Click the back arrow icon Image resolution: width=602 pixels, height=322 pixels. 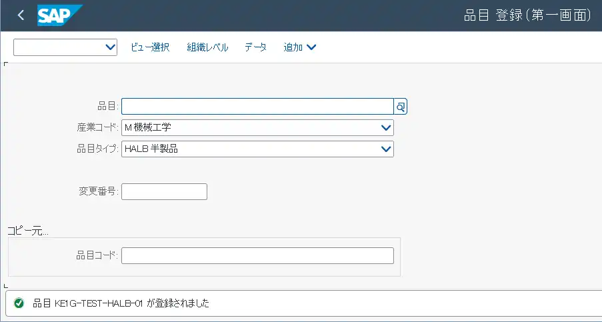pos(21,15)
